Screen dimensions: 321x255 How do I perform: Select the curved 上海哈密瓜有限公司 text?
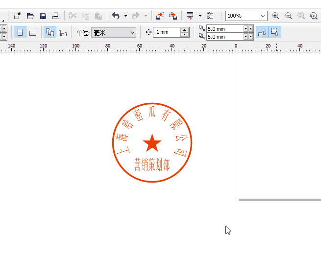pyautogui.click(x=152, y=112)
